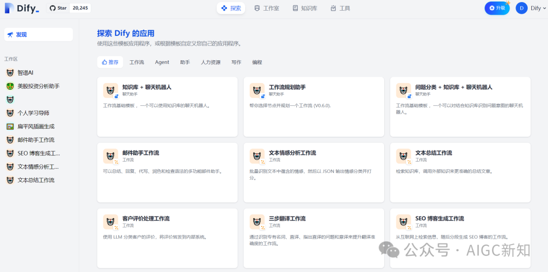Go to the 知识库 tab
The width and height of the screenshot is (548, 272).
coord(305,8)
